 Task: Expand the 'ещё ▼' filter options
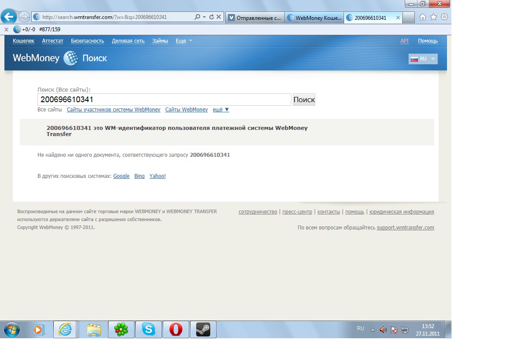click(221, 110)
